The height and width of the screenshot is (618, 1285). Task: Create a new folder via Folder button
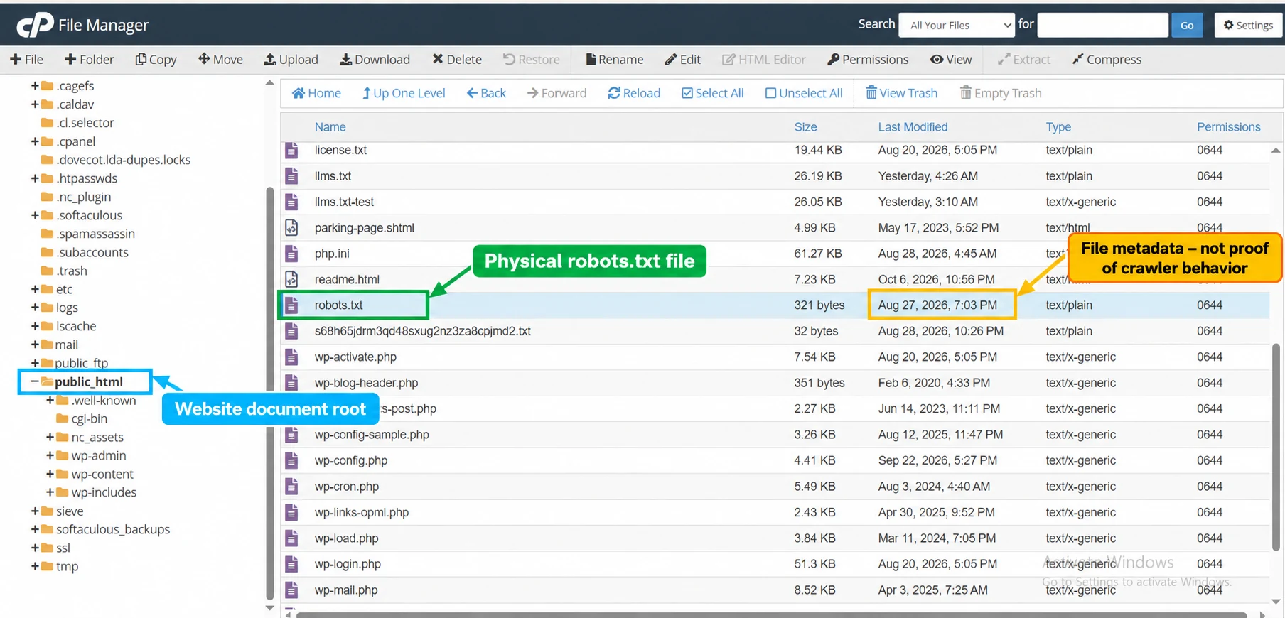pyautogui.click(x=89, y=60)
